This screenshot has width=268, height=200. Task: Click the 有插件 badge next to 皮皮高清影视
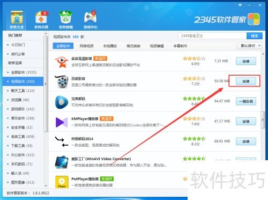100,59
